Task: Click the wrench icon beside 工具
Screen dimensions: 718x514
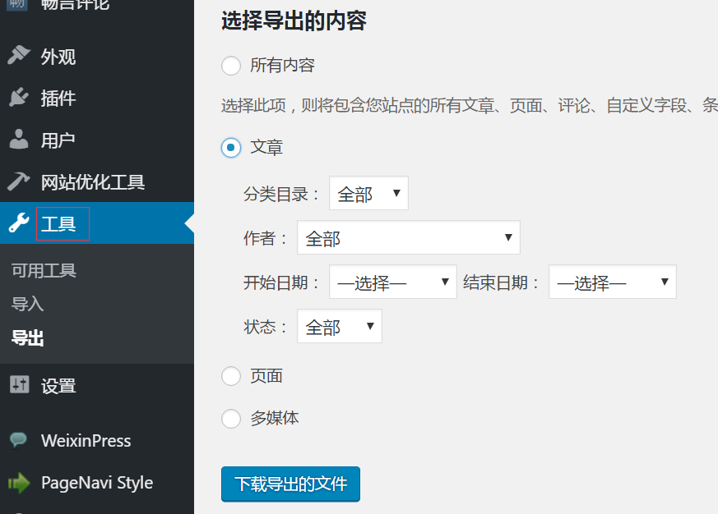Action: (x=18, y=223)
